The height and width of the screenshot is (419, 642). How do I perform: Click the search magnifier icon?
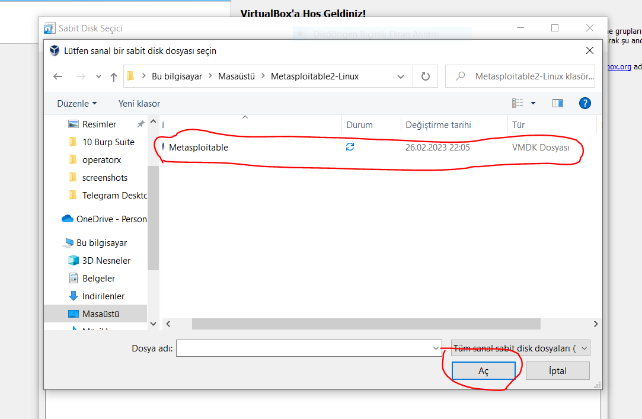[x=460, y=76]
